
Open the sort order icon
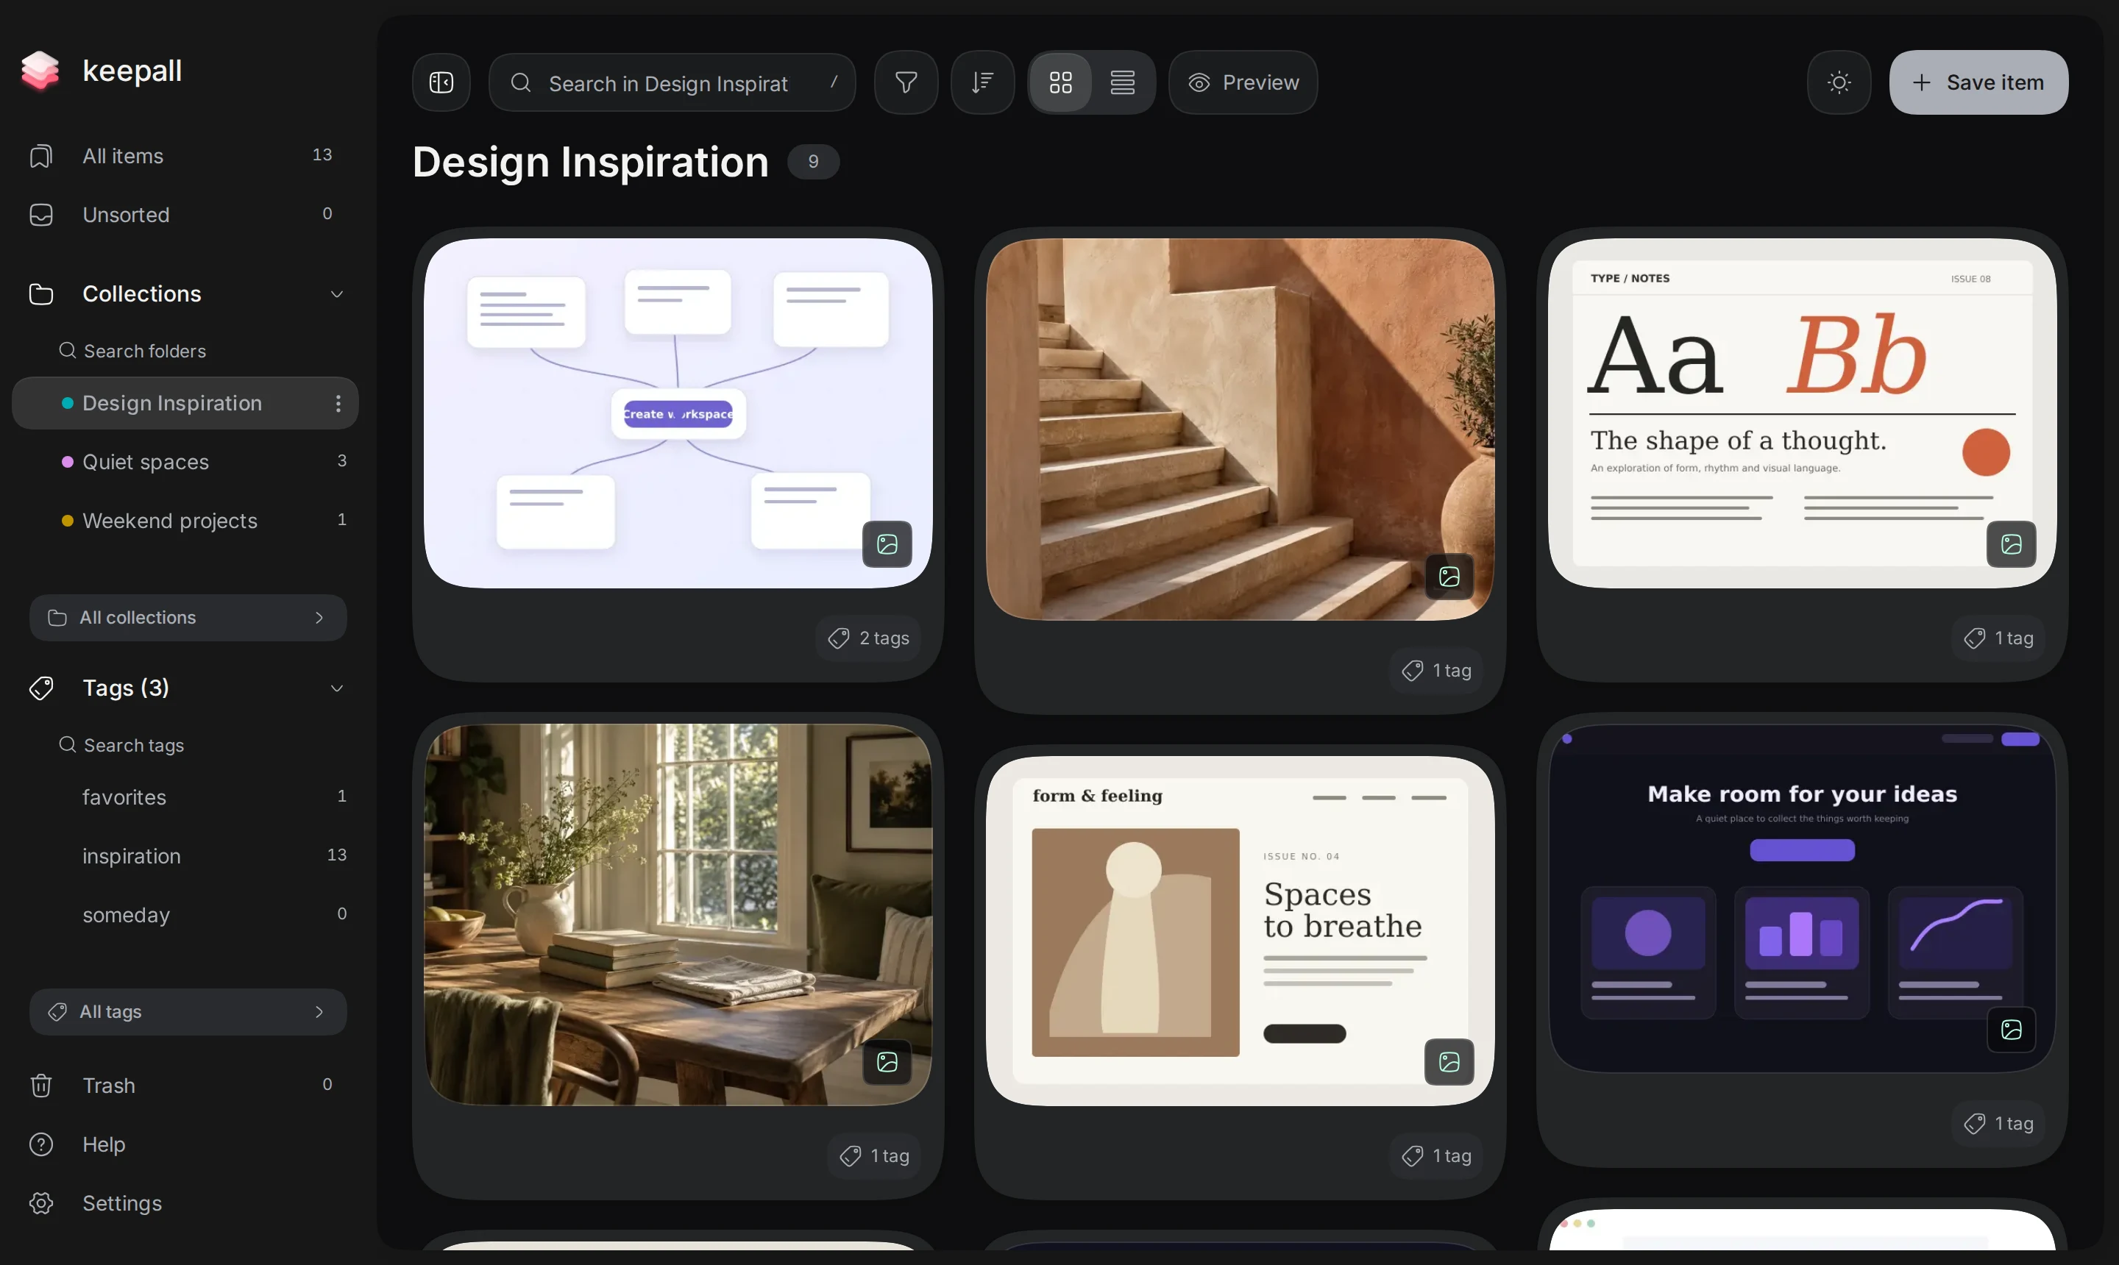pos(982,82)
